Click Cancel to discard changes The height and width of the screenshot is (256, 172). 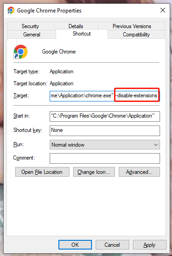click(x=112, y=245)
